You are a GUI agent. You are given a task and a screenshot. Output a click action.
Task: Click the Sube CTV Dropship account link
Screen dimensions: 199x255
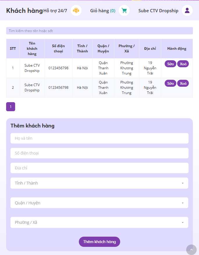(158, 11)
